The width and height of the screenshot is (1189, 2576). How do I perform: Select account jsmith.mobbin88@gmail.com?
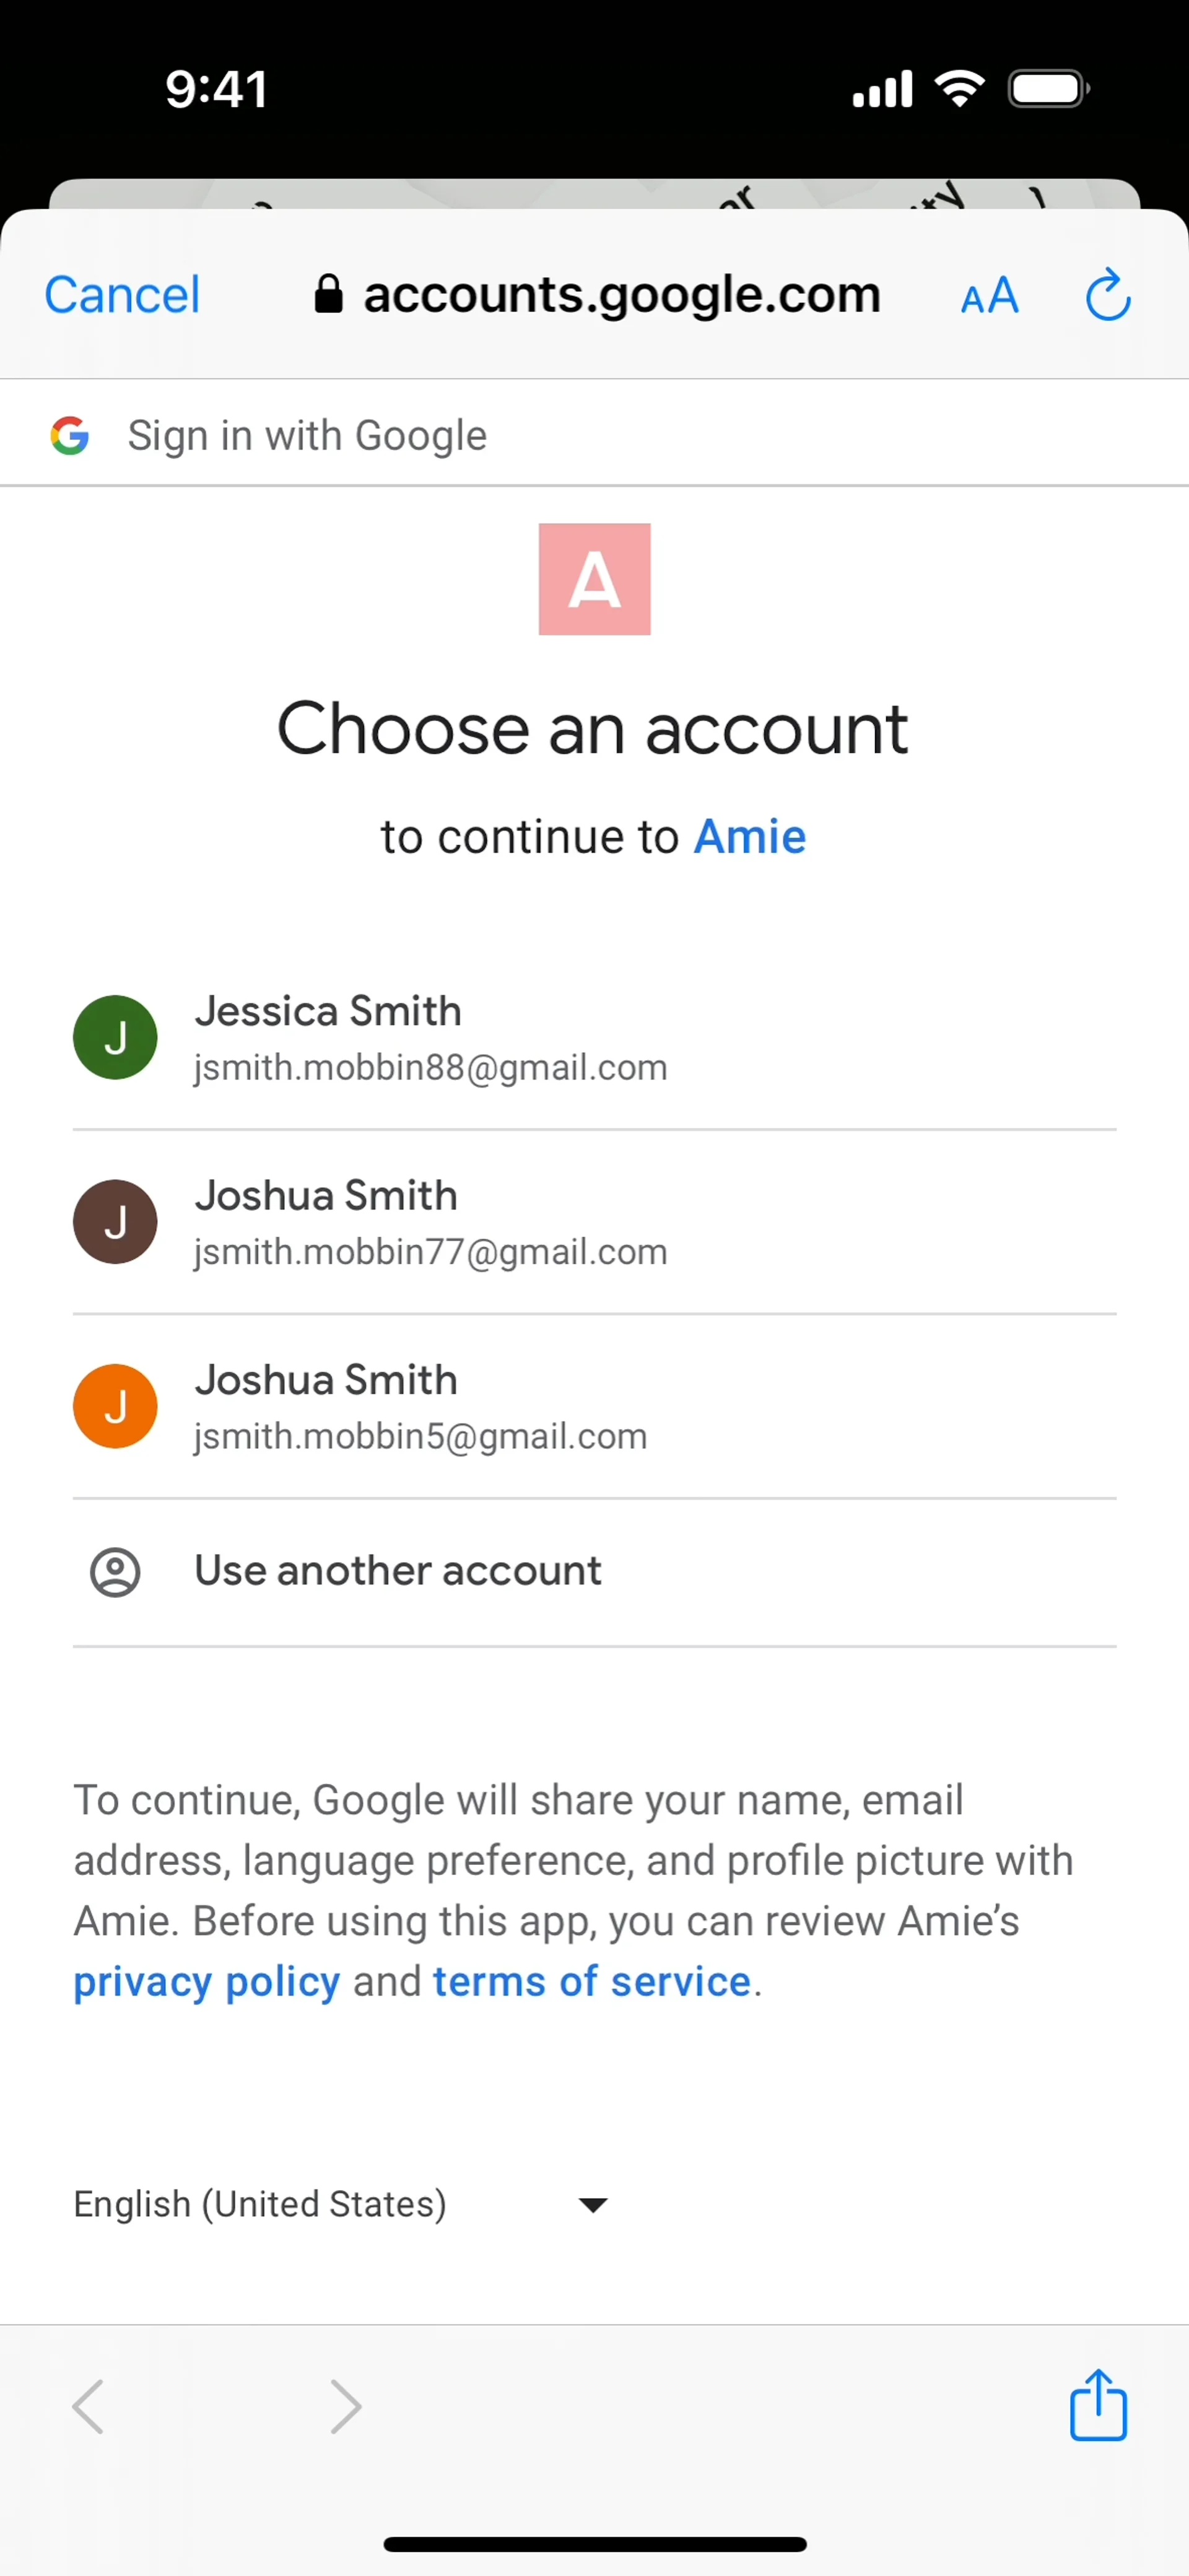[x=430, y=1068]
